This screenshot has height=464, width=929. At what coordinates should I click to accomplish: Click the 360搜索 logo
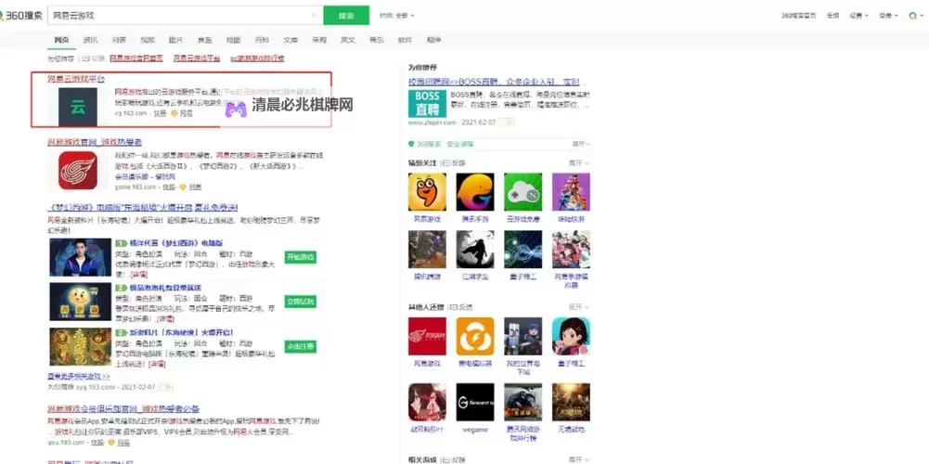[x=21, y=16]
